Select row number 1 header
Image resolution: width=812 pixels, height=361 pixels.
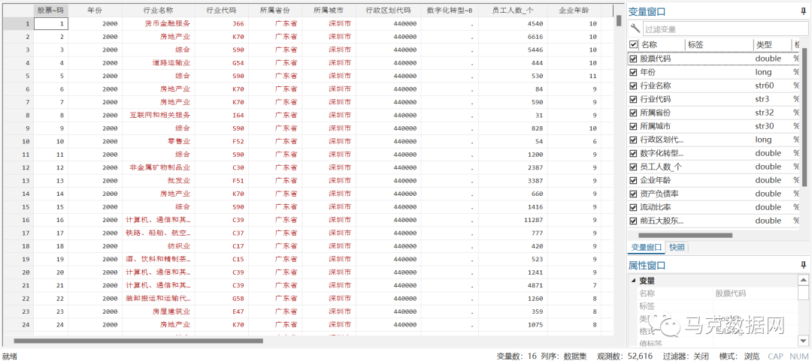click(x=17, y=24)
